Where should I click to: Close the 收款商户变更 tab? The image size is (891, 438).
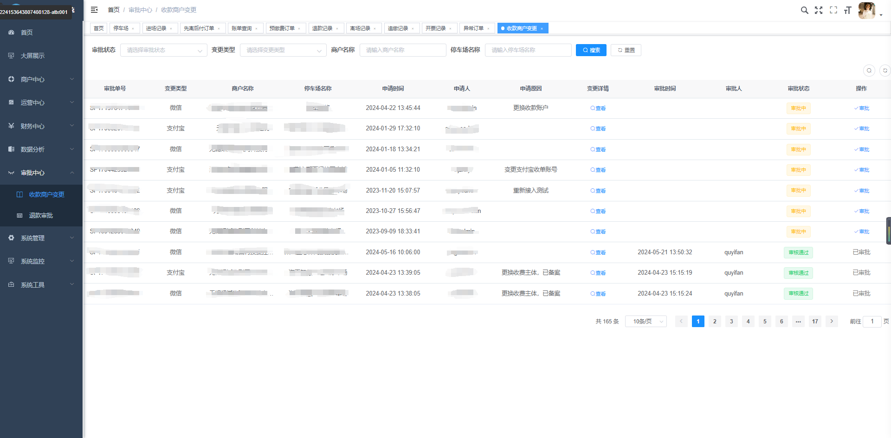click(542, 29)
